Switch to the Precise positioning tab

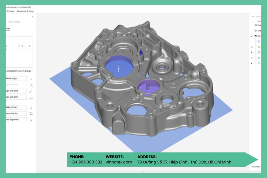click(8, 28)
